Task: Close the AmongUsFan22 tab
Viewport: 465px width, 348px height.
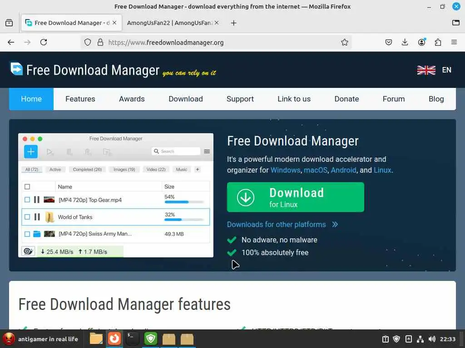Action: click(x=217, y=23)
